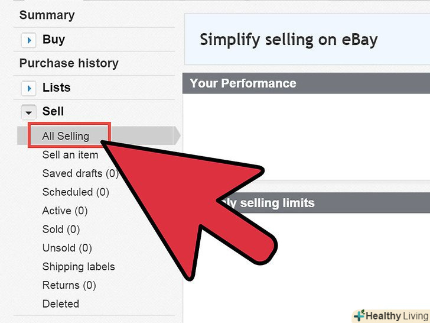Open the Summary link
Image resolution: width=430 pixels, height=323 pixels.
[47, 15]
